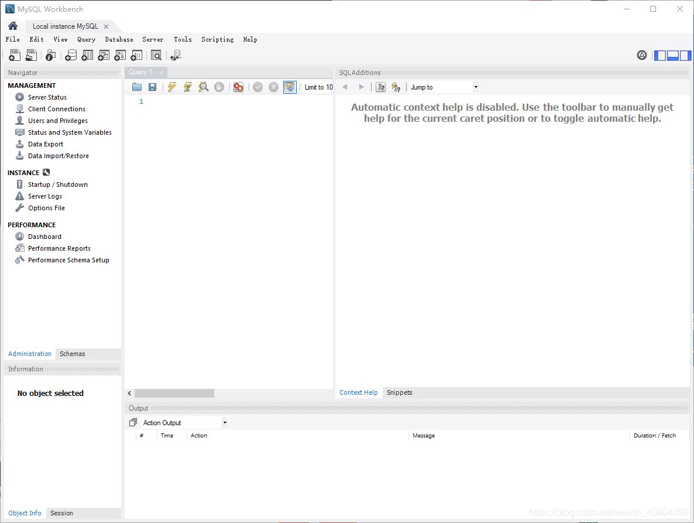Toggle auto-commit mode in the query toolbar

click(x=290, y=87)
